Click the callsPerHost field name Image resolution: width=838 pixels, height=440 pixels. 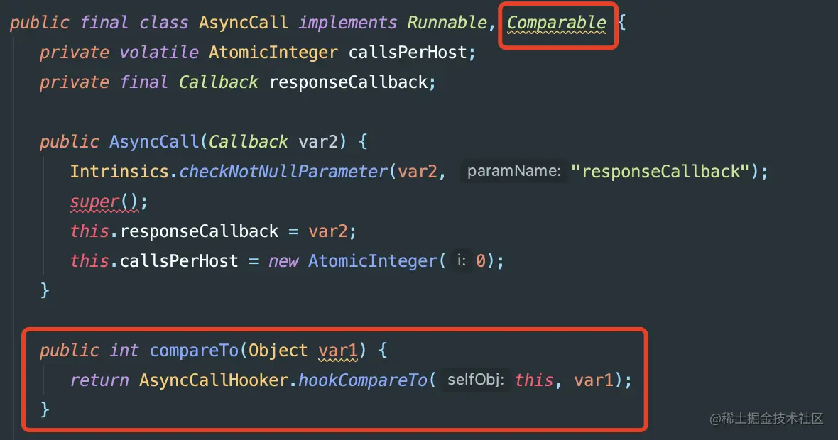point(408,53)
